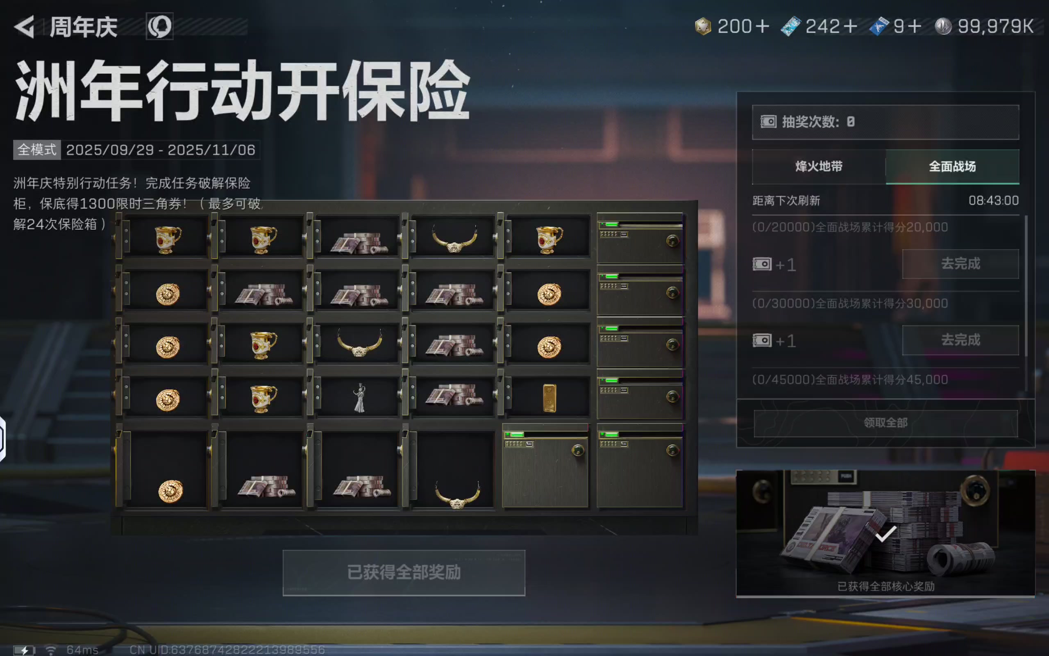Tap the 242+ ticket currency icon
Viewport: 1049px width, 656px height.
pyautogui.click(x=791, y=27)
